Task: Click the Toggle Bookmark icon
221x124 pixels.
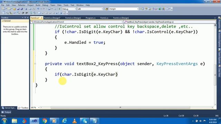Action: point(39,13)
